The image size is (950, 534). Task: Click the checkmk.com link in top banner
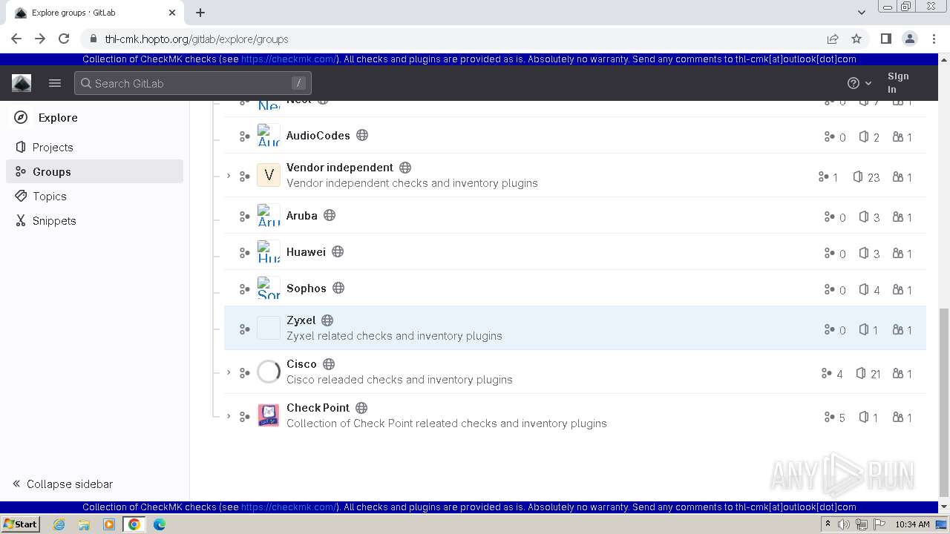click(x=289, y=59)
